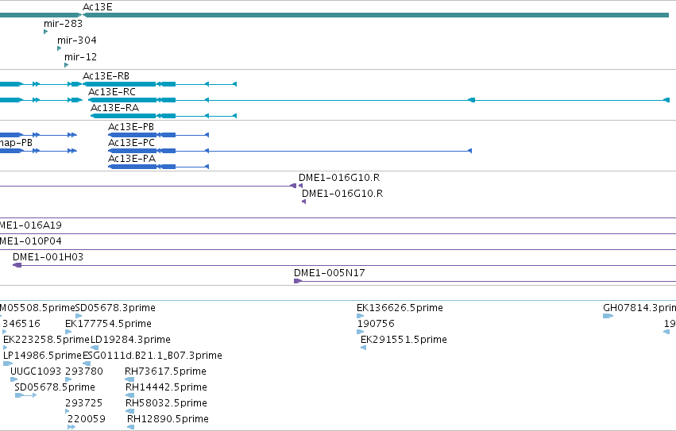This screenshot has width=676, height=431.
Task: Select the Ac13E-PA protein label
Action: pyautogui.click(x=132, y=159)
